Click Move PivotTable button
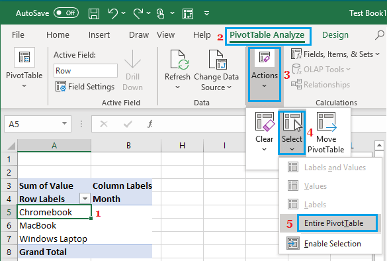 326,133
